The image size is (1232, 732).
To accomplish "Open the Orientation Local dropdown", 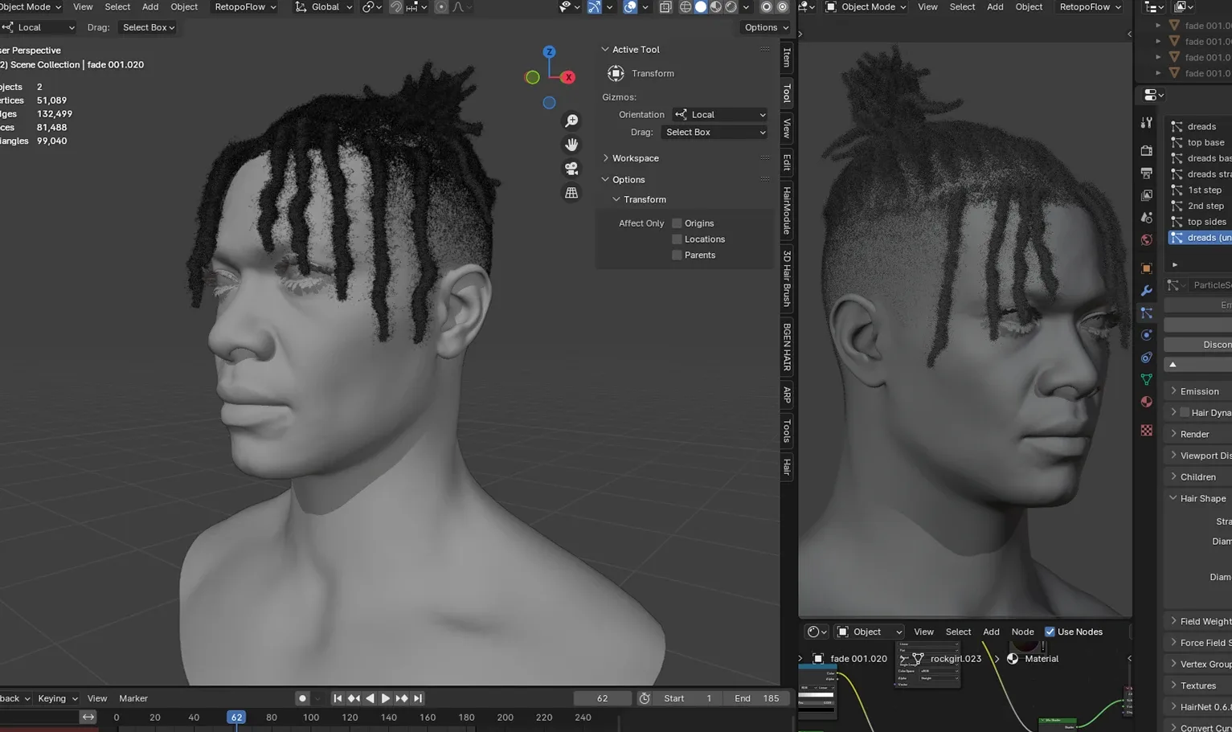I will click(x=719, y=114).
